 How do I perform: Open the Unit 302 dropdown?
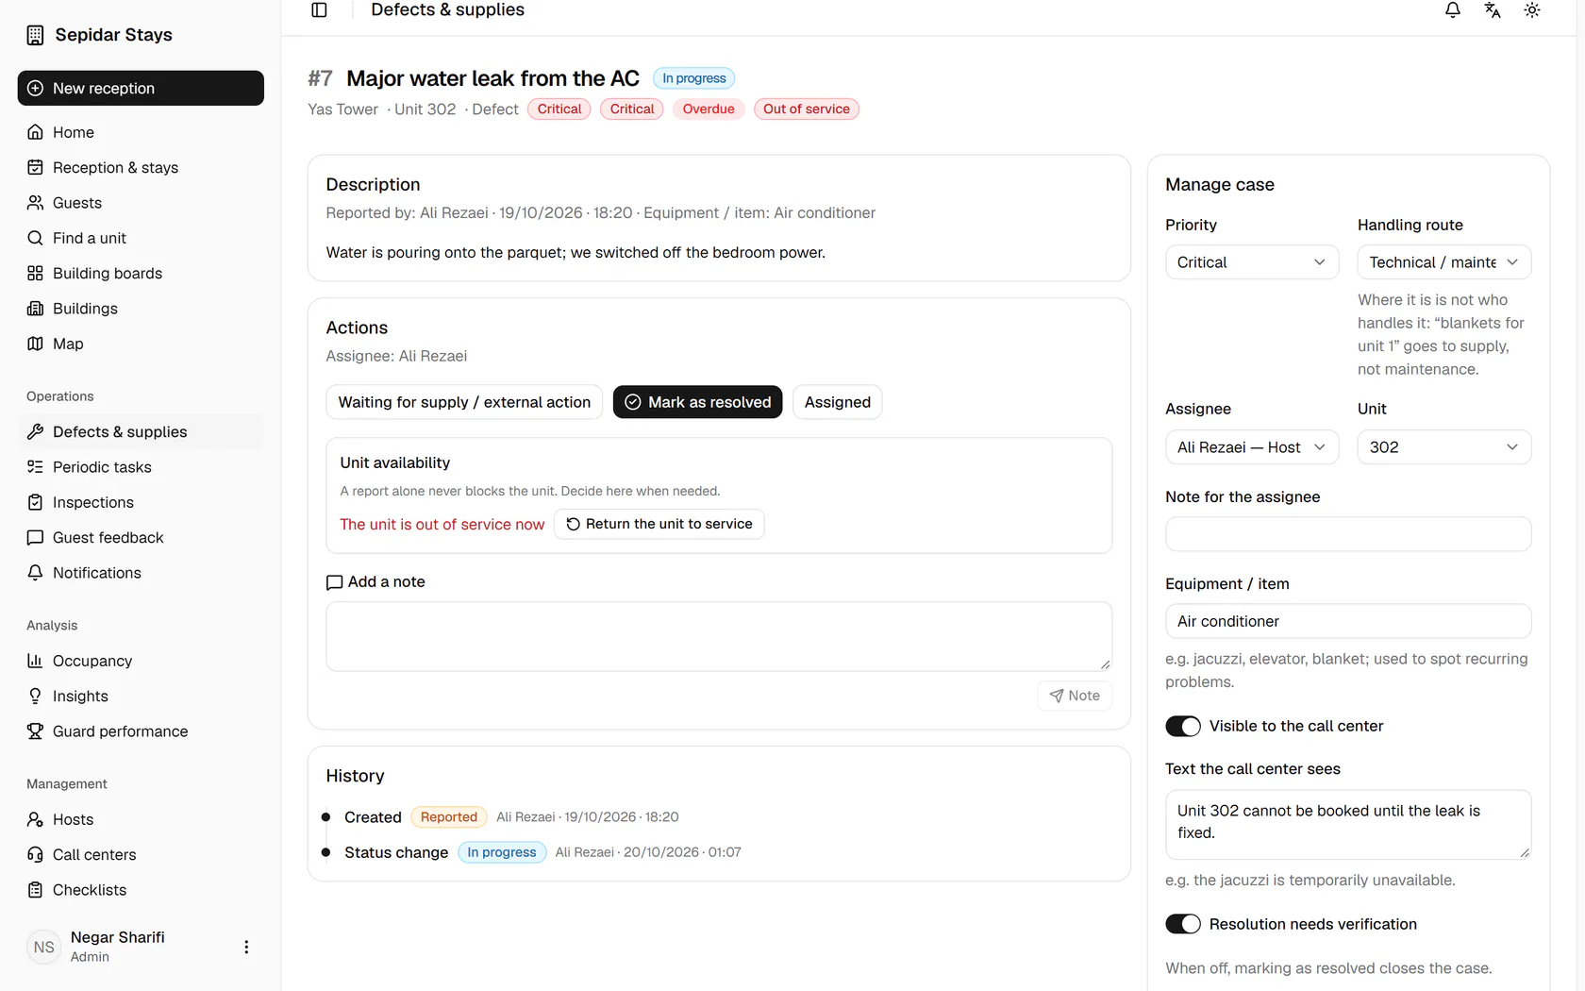click(x=1443, y=447)
